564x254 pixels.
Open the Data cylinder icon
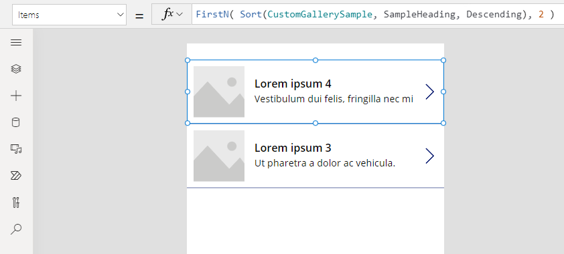click(x=16, y=122)
